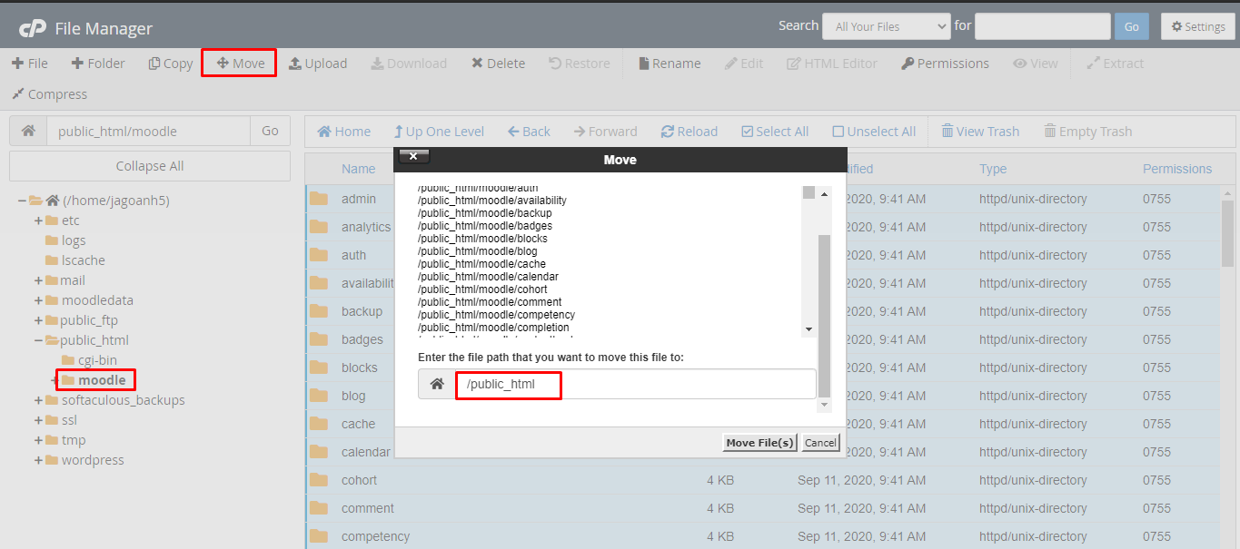
Task: Expand the moodledata tree folder
Action: (x=38, y=300)
